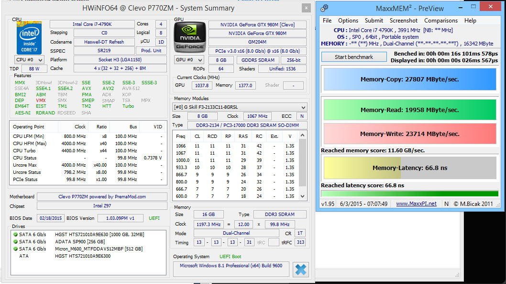The width and height of the screenshot is (506, 284).
Task: Open the www.MaxxPI.net link
Action: 416,204
